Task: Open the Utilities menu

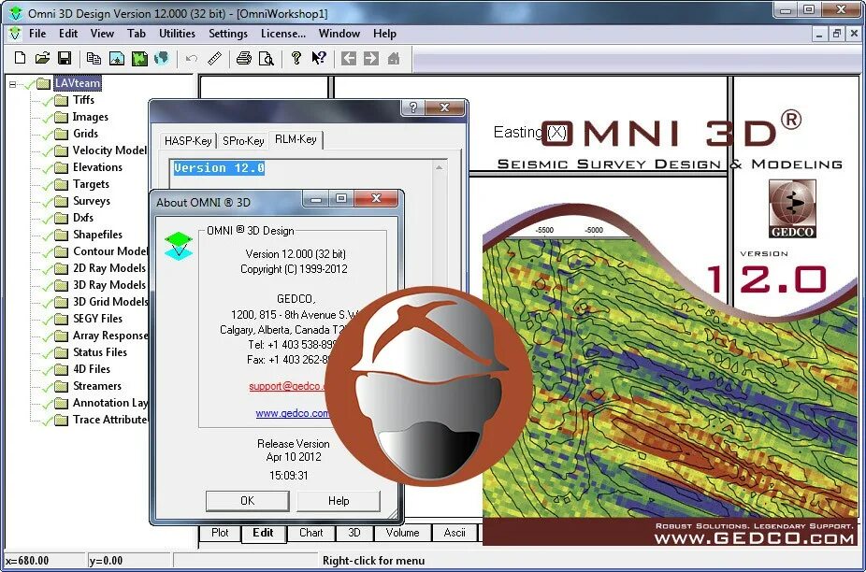Action: point(178,34)
